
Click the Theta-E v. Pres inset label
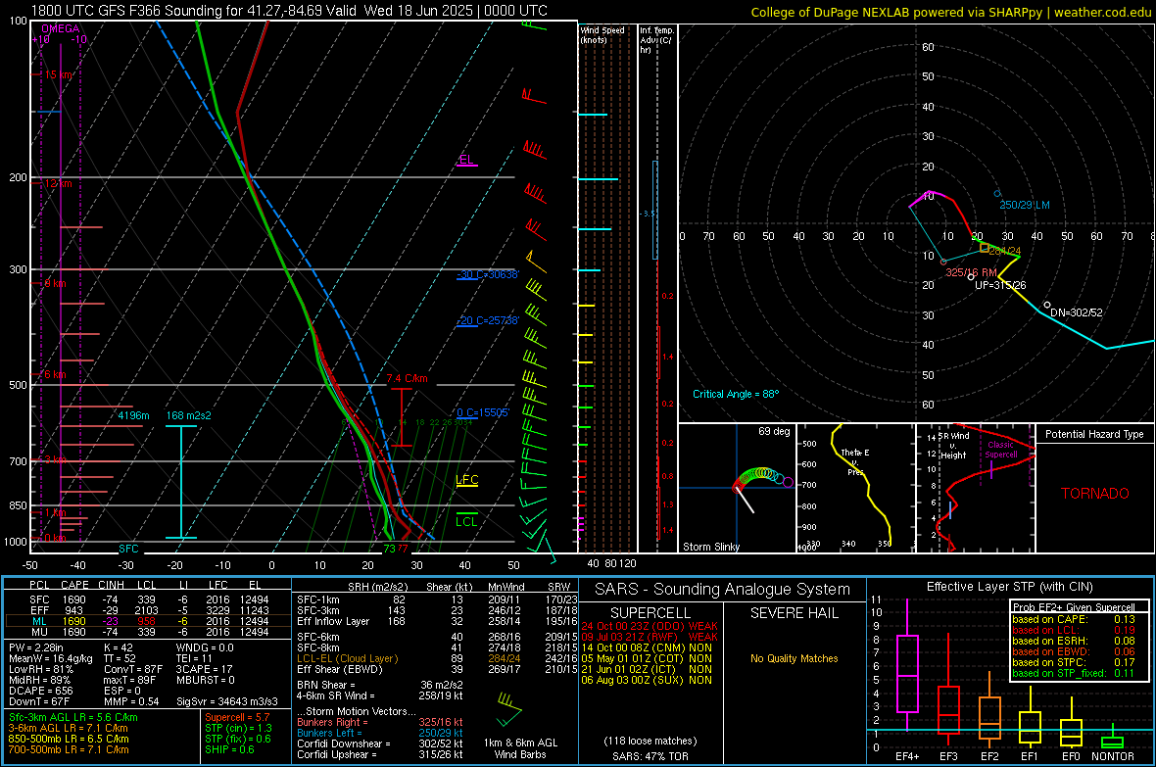pyautogui.click(x=855, y=461)
